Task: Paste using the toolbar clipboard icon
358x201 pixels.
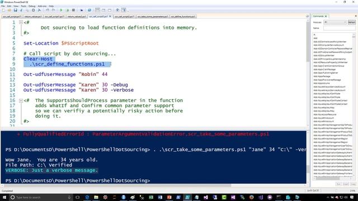Action: click(34, 10)
